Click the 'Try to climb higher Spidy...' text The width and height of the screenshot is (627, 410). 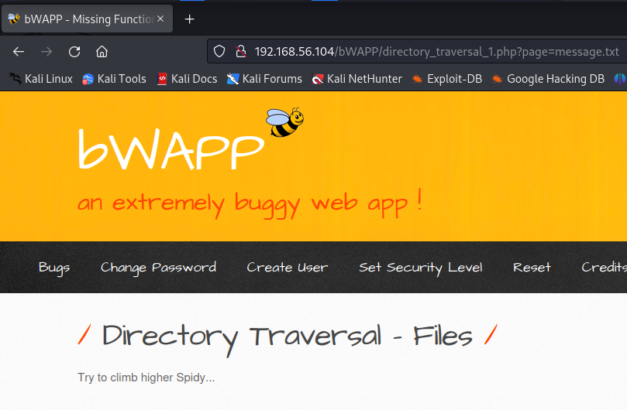146,378
